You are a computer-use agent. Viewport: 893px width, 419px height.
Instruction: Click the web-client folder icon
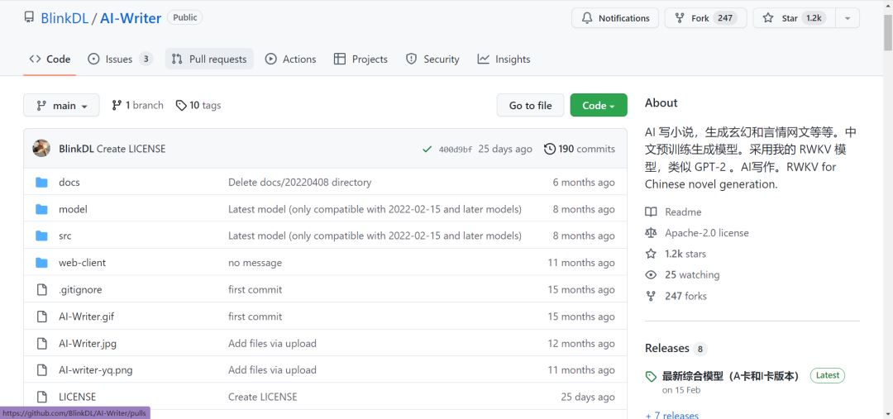click(x=41, y=263)
